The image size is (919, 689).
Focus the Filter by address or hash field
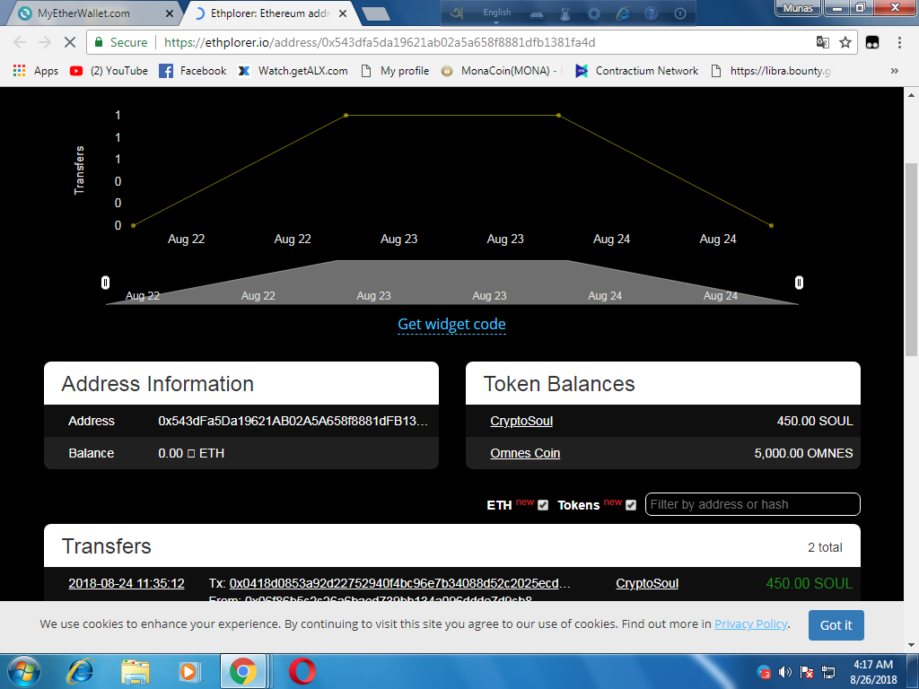pyautogui.click(x=752, y=504)
